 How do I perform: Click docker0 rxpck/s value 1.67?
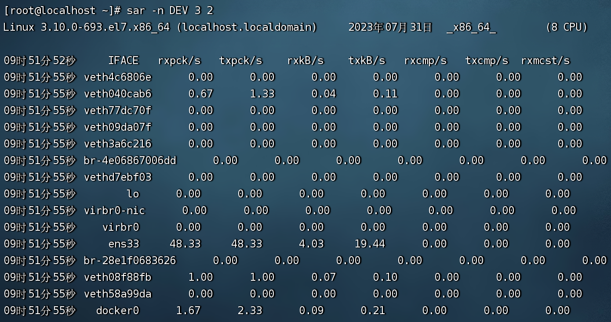(x=189, y=311)
